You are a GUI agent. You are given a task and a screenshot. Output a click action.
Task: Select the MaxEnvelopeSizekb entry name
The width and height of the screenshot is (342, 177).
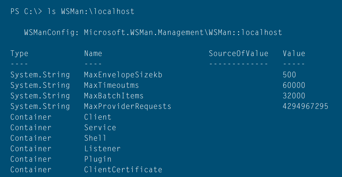click(x=123, y=75)
